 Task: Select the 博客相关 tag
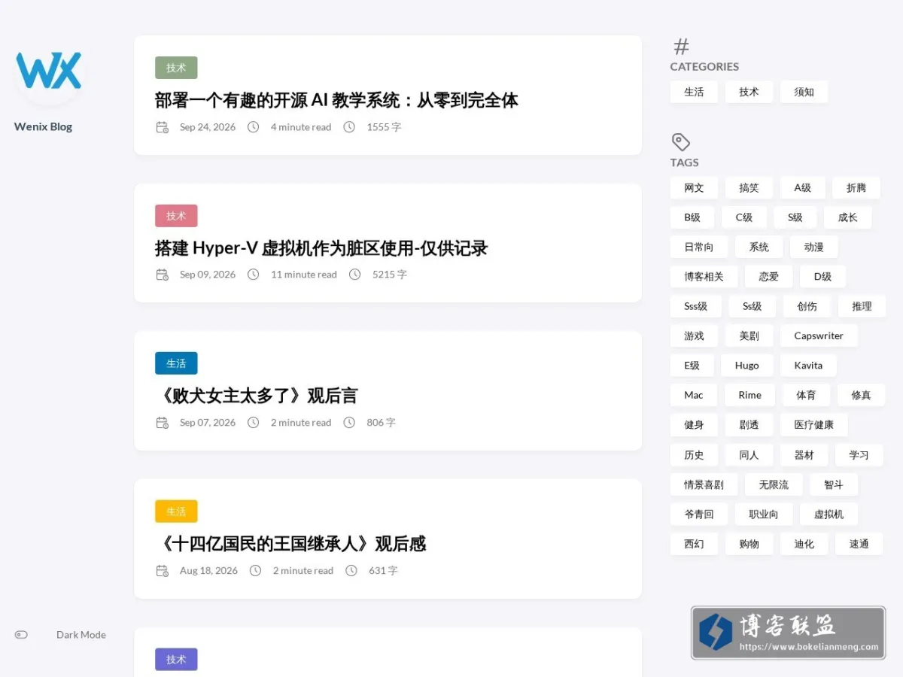pyautogui.click(x=704, y=277)
